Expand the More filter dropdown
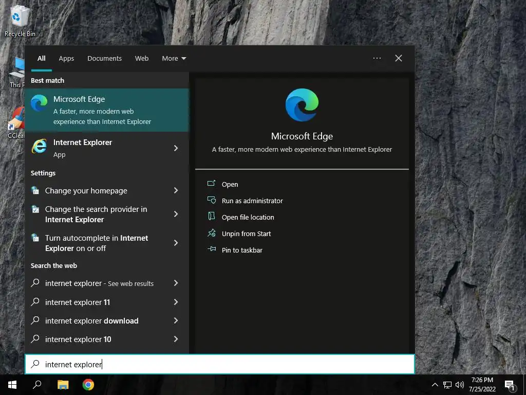Image resolution: width=526 pixels, height=395 pixels. pyautogui.click(x=174, y=59)
